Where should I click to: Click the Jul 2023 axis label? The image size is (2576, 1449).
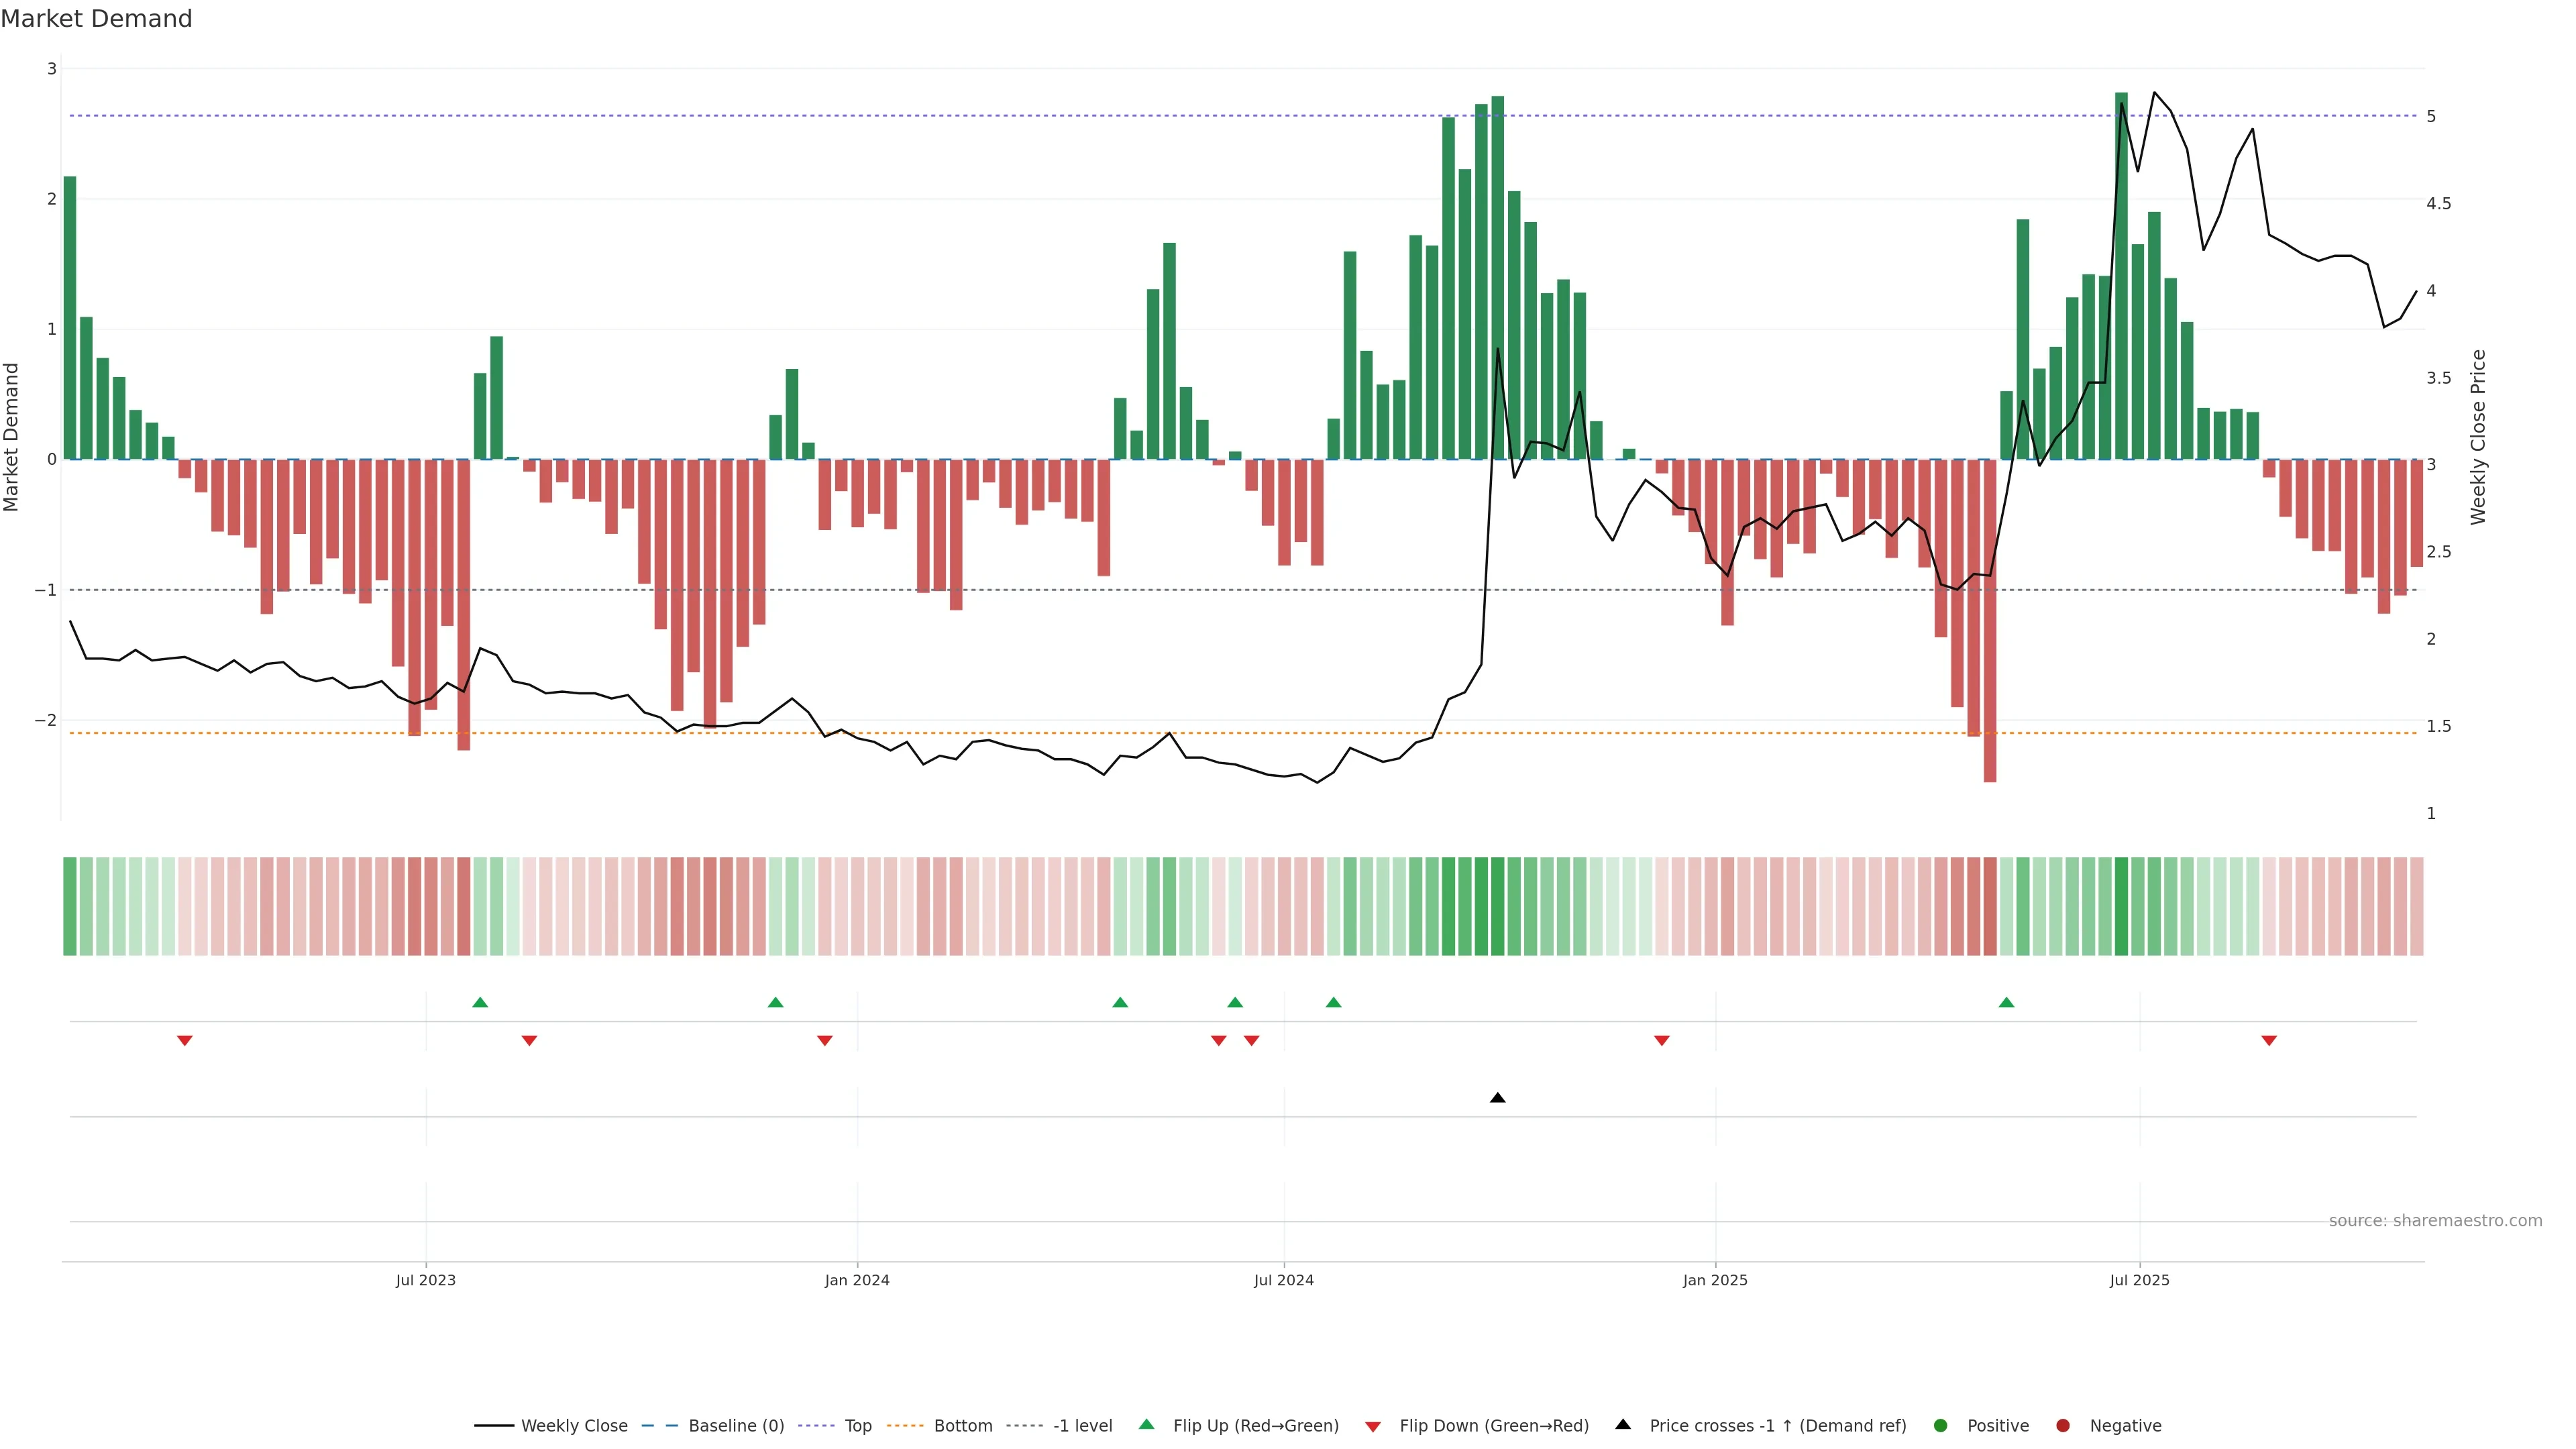coord(425,1280)
